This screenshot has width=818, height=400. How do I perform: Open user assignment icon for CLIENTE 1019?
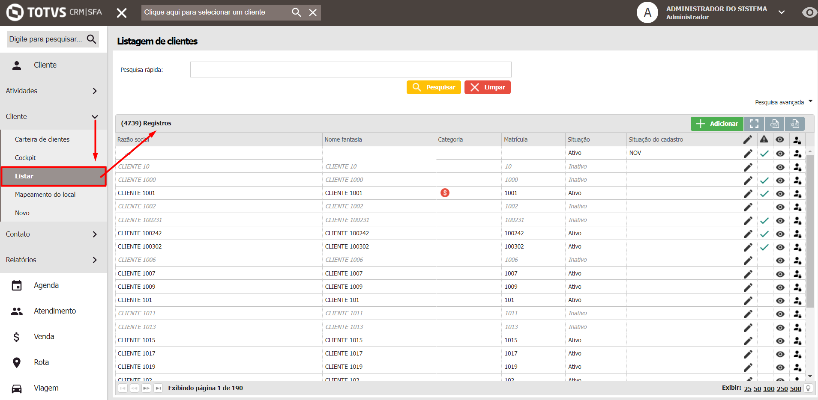pyautogui.click(x=797, y=367)
